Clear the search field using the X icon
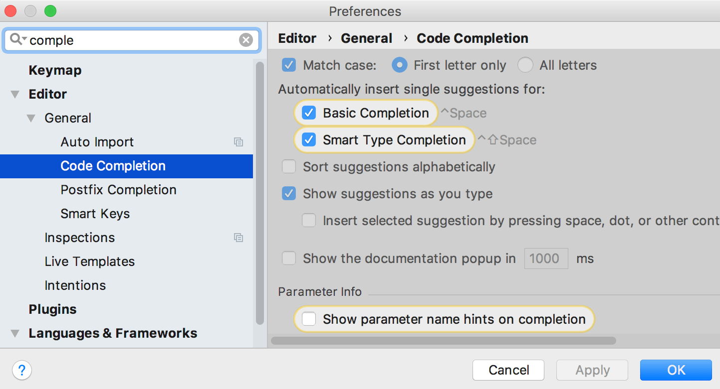The height and width of the screenshot is (389, 720). click(245, 40)
